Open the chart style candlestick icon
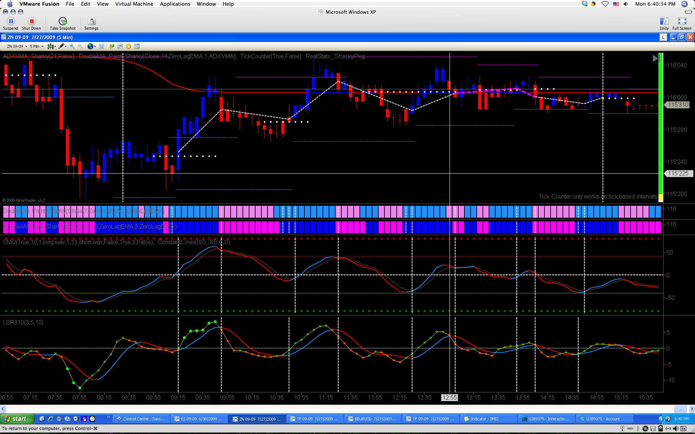Viewport: 695px width, 434px height. click(50, 46)
